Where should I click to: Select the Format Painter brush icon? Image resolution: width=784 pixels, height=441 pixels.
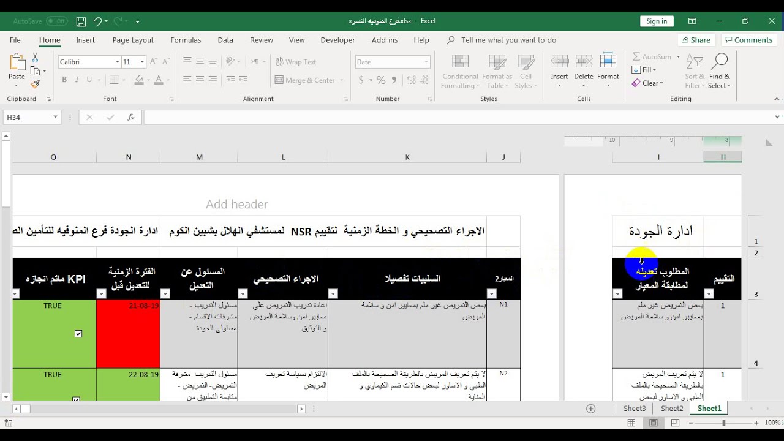click(x=35, y=85)
